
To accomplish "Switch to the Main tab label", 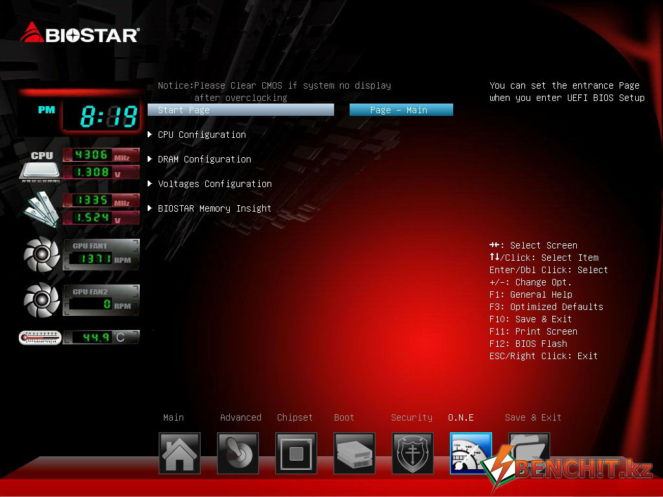I will coord(174,417).
